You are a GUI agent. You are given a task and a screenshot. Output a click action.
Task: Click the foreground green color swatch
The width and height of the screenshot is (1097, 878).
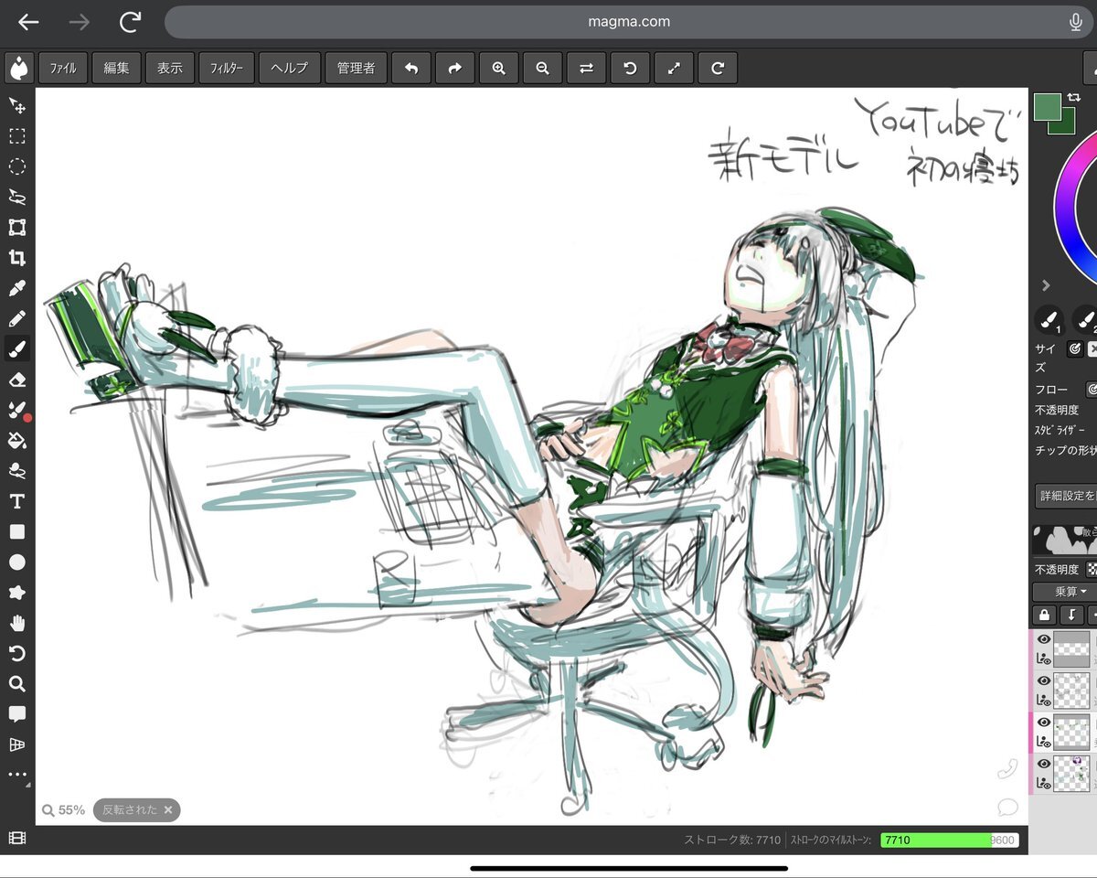[x=1047, y=106]
